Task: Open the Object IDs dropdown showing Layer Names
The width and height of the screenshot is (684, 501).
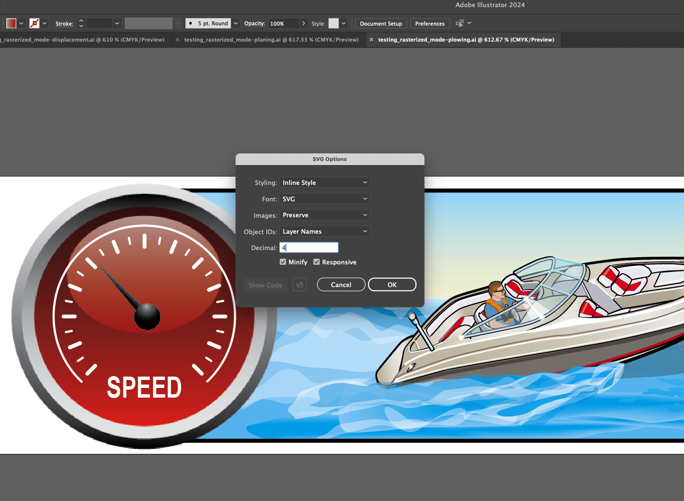Action: click(x=324, y=231)
